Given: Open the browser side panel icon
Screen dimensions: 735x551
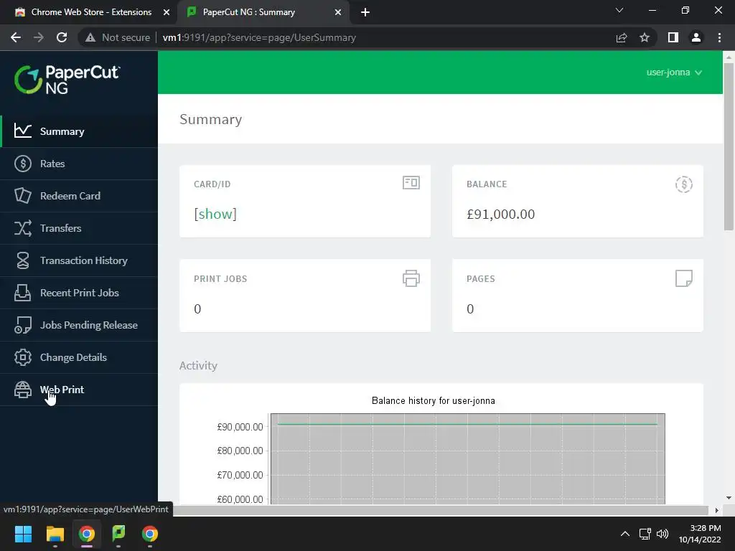Looking at the screenshot, I should coord(673,37).
